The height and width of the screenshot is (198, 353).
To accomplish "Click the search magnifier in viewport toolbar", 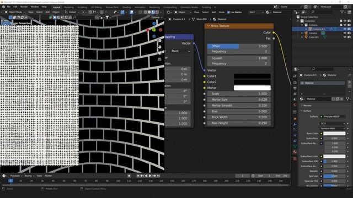I will [x=74, y=17].
